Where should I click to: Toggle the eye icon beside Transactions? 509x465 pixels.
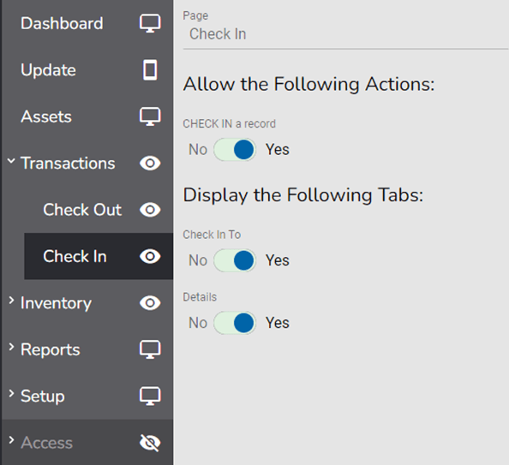tap(150, 164)
